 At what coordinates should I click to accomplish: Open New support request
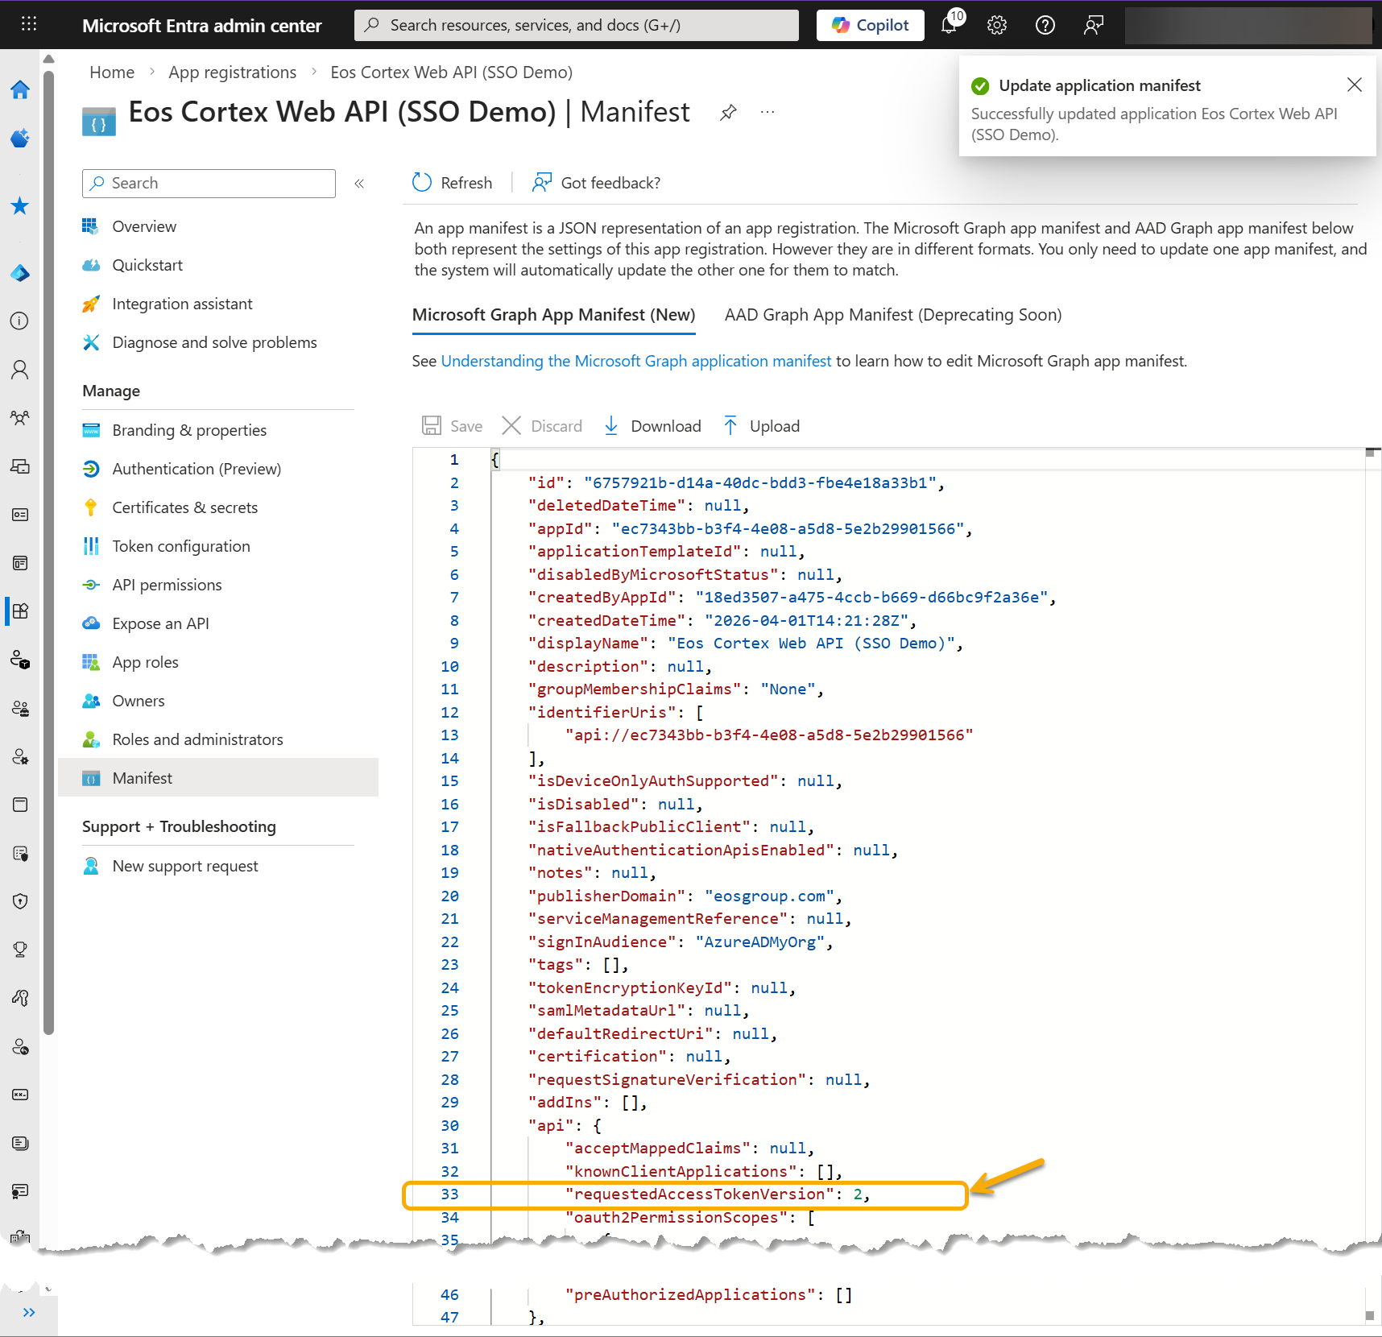185,866
